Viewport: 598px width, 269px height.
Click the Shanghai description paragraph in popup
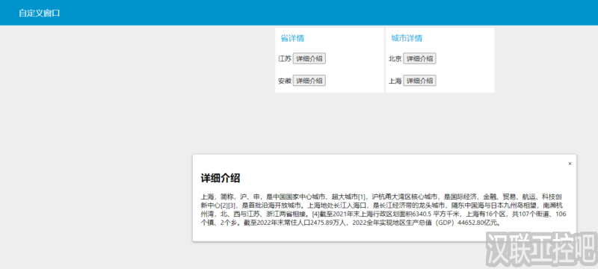[x=383, y=210]
